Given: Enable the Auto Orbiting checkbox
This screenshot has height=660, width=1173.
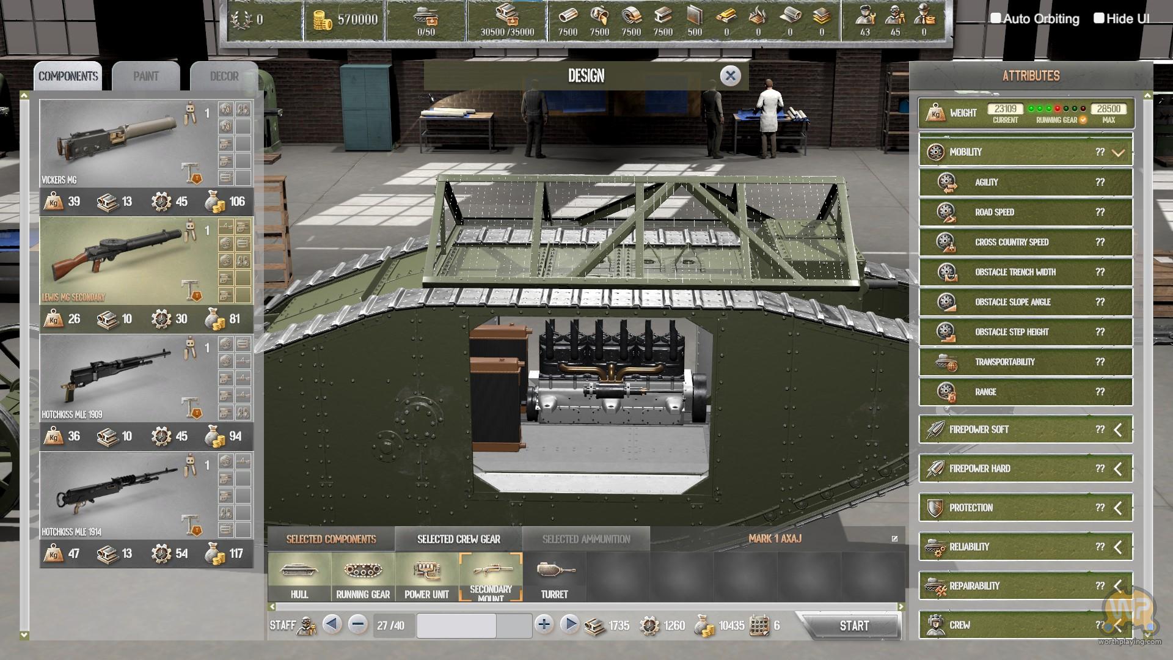Looking at the screenshot, I should (996, 18).
